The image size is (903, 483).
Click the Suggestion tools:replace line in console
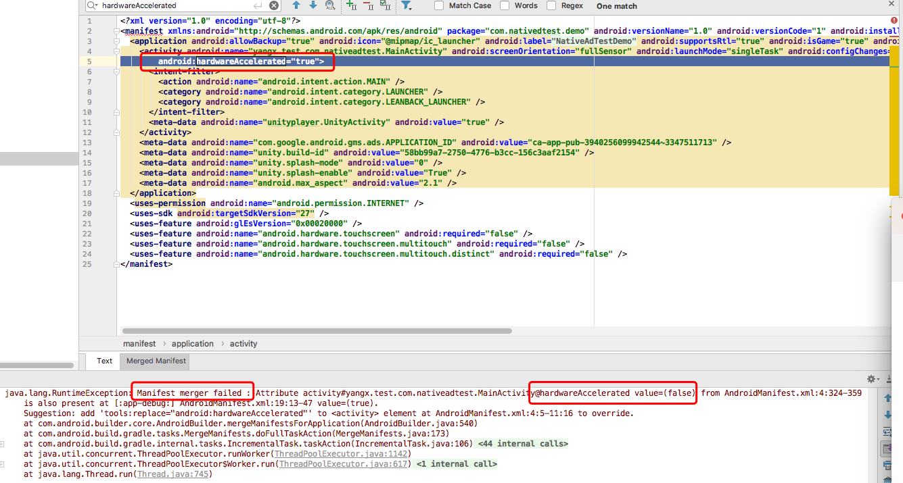pyautogui.click(x=329, y=413)
